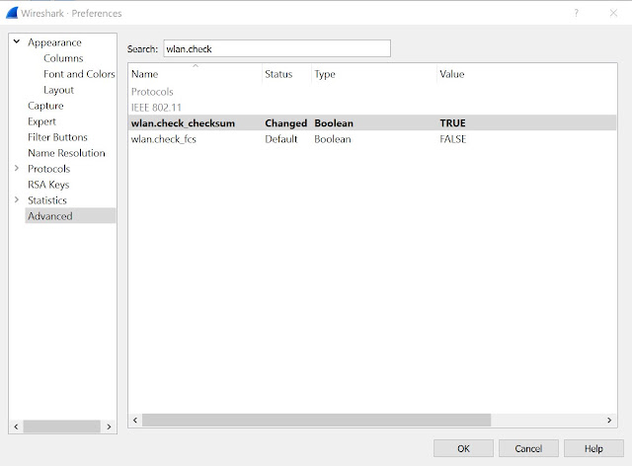Open documentation with the Help button
The image size is (632, 466).
(593, 448)
